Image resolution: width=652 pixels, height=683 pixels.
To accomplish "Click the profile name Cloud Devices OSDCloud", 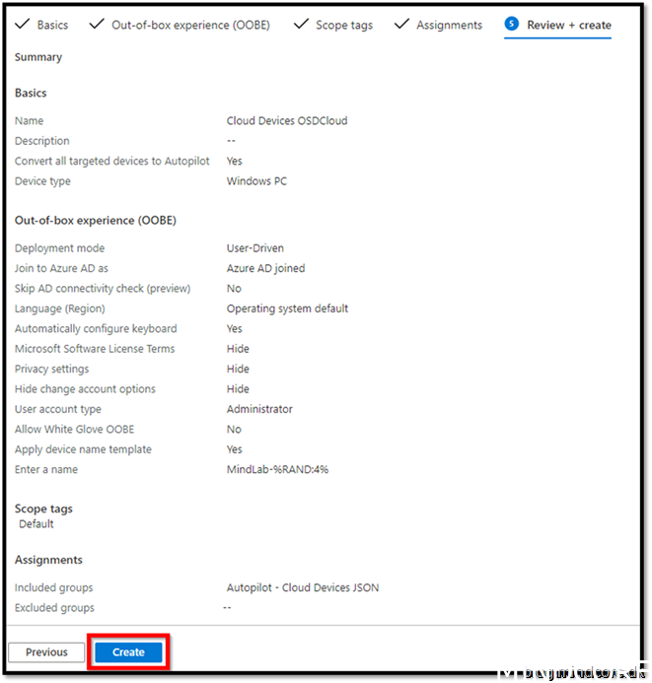I will 287,121.
